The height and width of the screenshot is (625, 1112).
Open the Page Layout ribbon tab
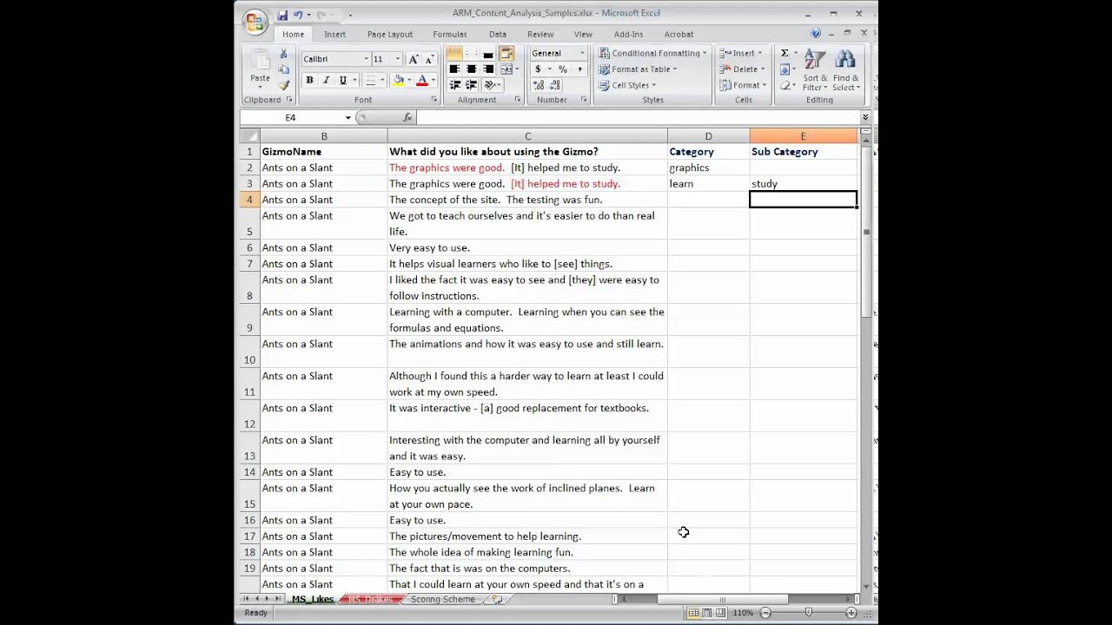click(390, 34)
